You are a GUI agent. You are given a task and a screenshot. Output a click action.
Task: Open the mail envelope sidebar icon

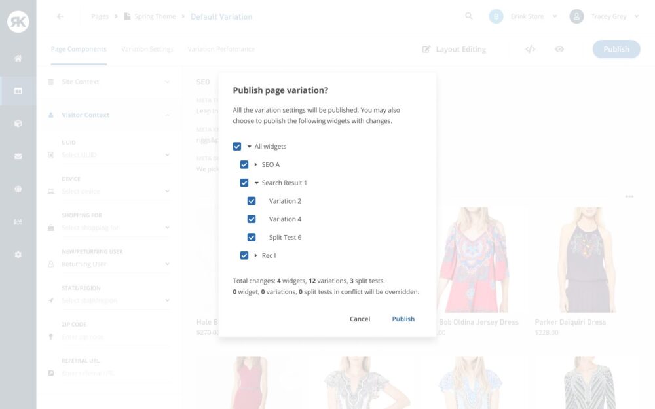click(18, 156)
